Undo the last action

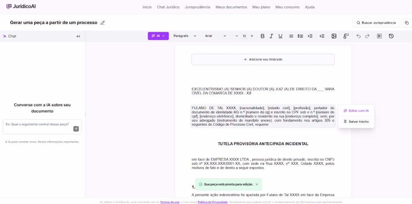(x=358, y=36)
